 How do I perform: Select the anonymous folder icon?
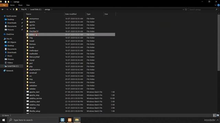pyautogui.click(x=27, y=18)
